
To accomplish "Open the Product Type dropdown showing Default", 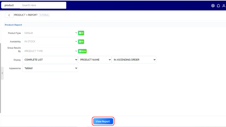I will [50, 33].
